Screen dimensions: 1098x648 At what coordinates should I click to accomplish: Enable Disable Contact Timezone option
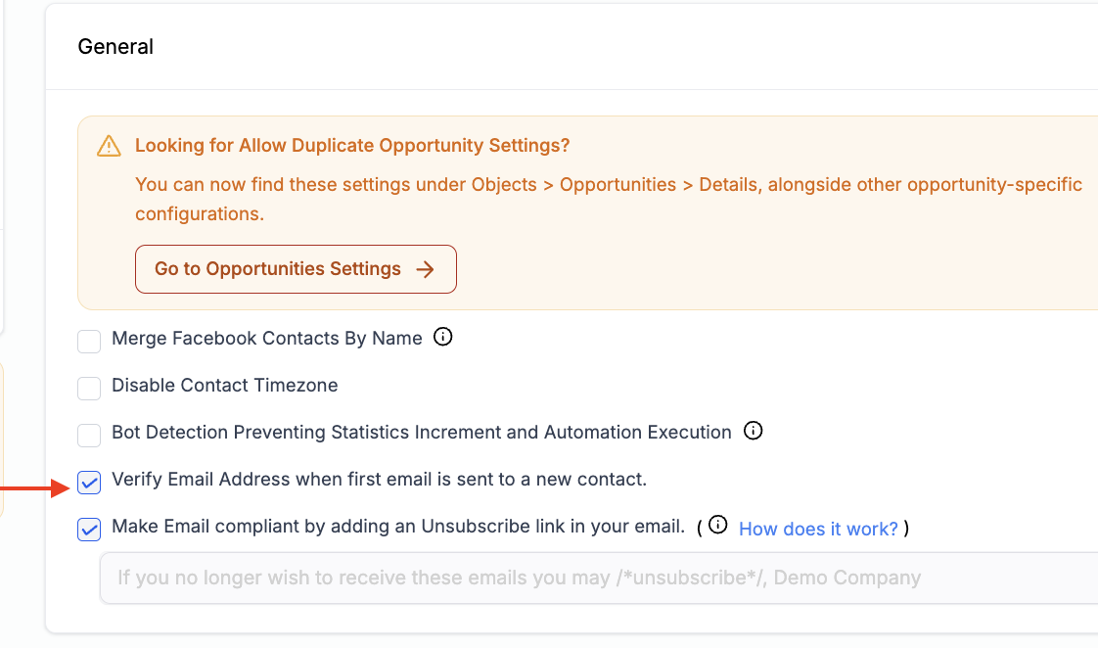click(x=88, y=388)
